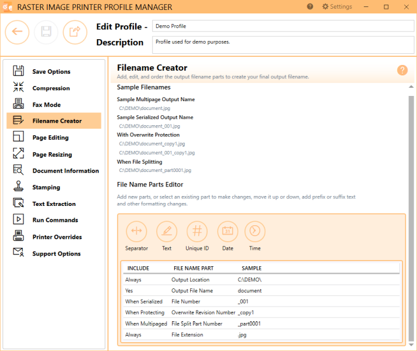Select the Overwrite Revision Number row
417x351 pixels.
point(261,312)
